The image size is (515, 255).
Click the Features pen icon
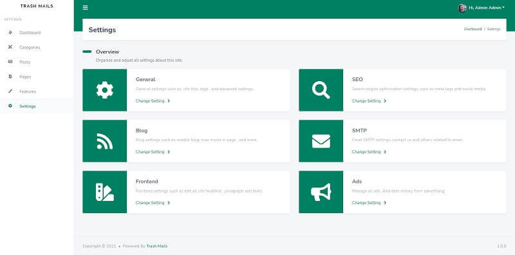pos(10,91)
